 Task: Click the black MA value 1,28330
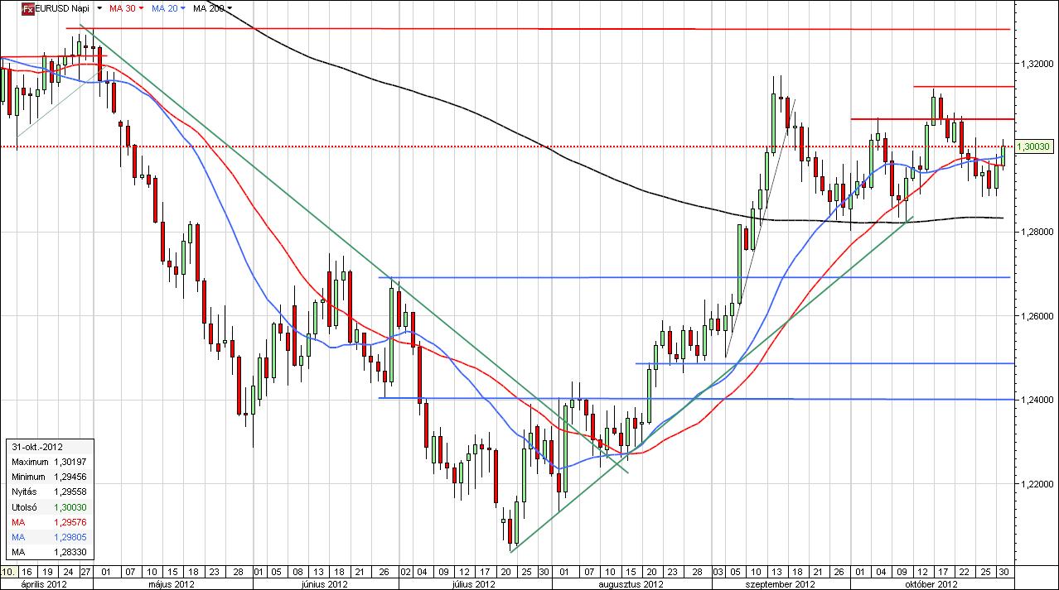[x=70, y=552]
